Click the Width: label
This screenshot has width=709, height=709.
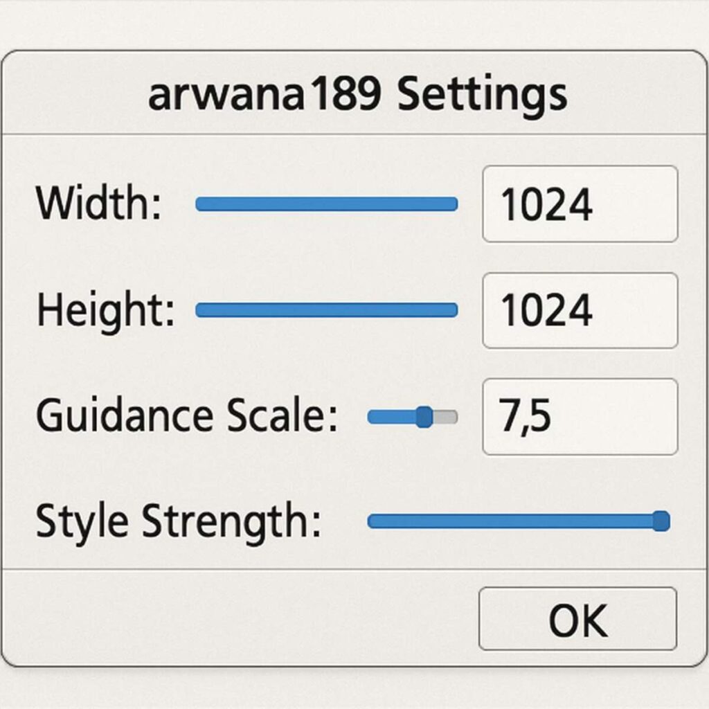98,203
